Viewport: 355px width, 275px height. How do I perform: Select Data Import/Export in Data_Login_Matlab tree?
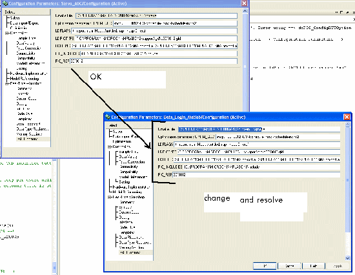(x=127, y=137)
